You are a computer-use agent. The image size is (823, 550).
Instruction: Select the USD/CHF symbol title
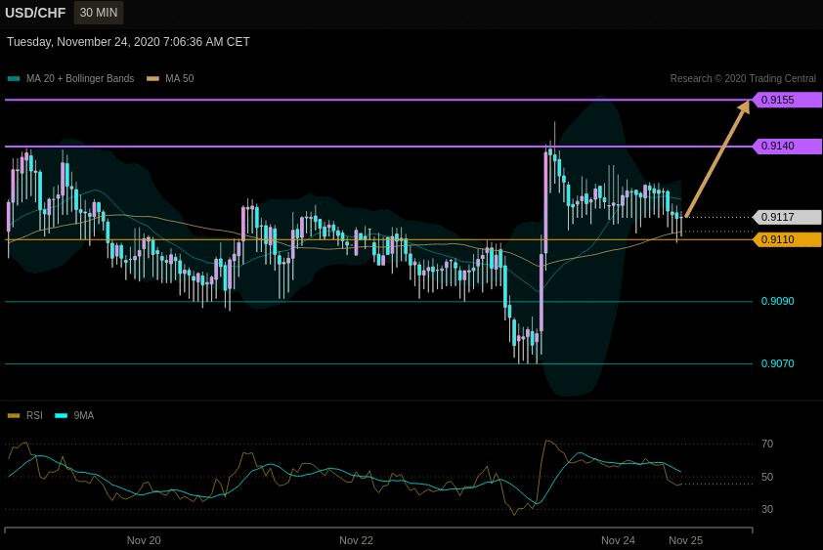pos(35,13)
